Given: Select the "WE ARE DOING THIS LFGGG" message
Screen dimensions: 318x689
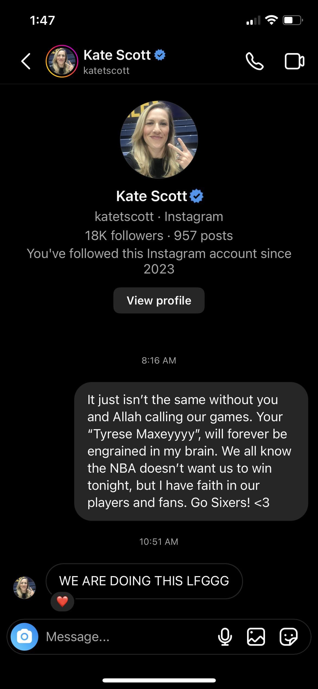Looking at the screenshot, I should point(144,581).
